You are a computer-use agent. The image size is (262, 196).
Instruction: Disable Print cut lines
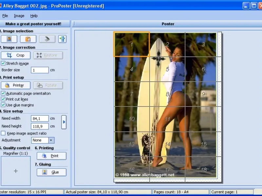pos(3,99)
